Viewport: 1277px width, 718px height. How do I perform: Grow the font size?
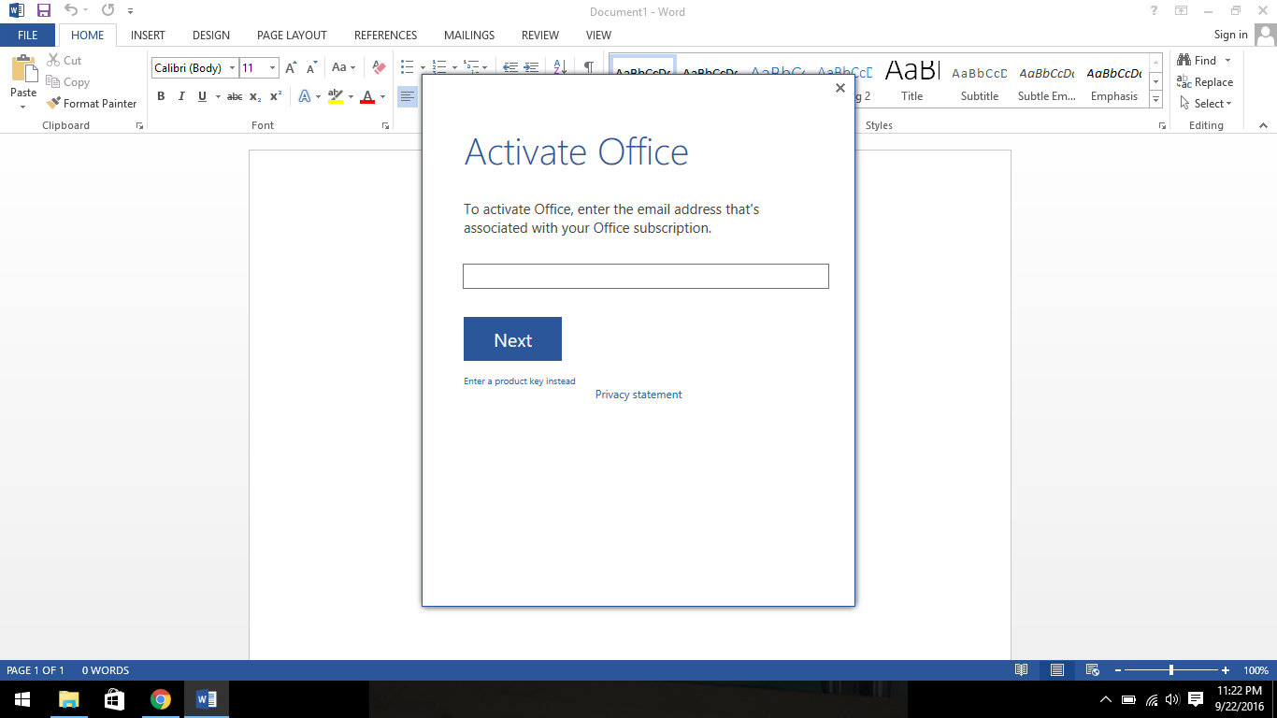291,68
